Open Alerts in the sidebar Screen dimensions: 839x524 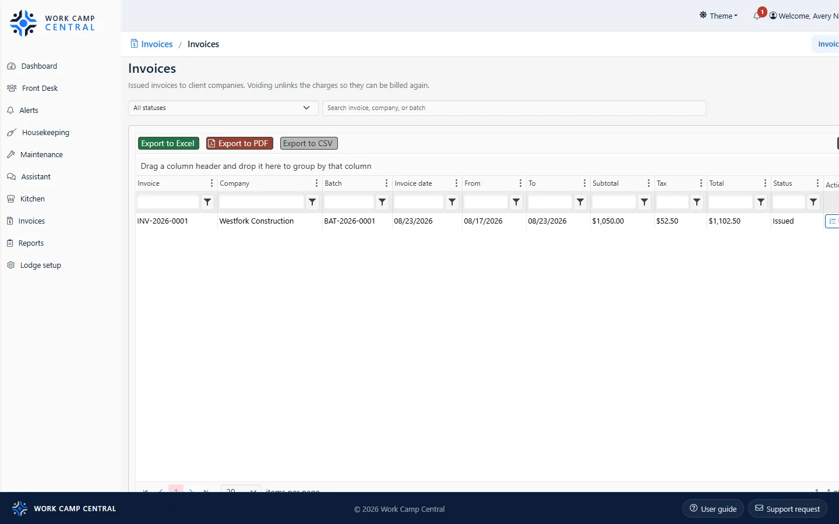23,111
